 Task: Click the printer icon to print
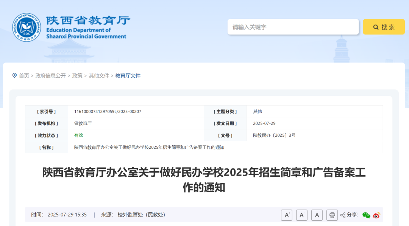pyautogui.click(x=332, y=215)
